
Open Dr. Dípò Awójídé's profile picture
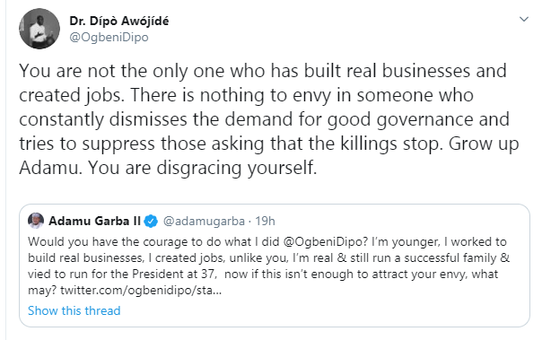39,29
